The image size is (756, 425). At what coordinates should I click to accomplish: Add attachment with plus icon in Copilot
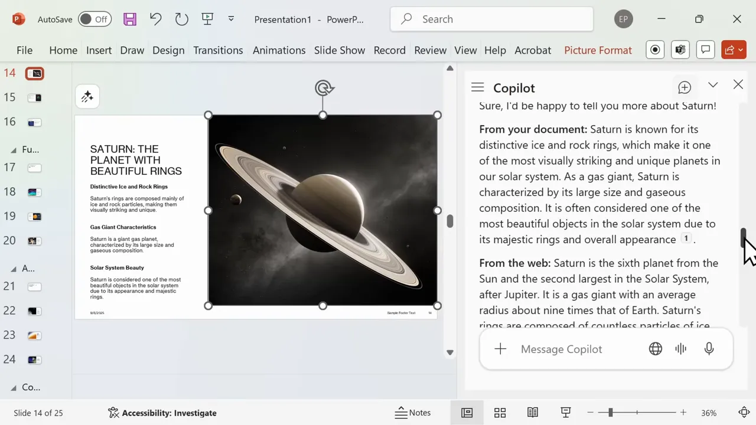click(500, 349)
